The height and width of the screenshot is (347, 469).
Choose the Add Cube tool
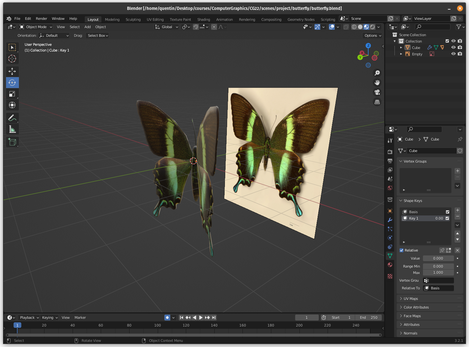point(12,142)
